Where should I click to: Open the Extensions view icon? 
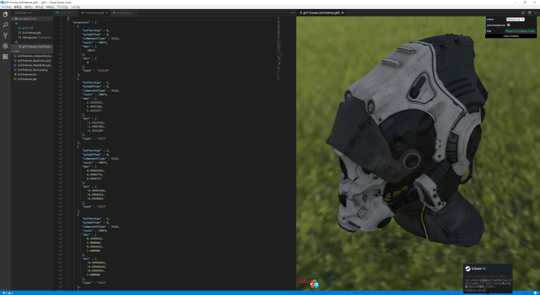coord(5,56)
